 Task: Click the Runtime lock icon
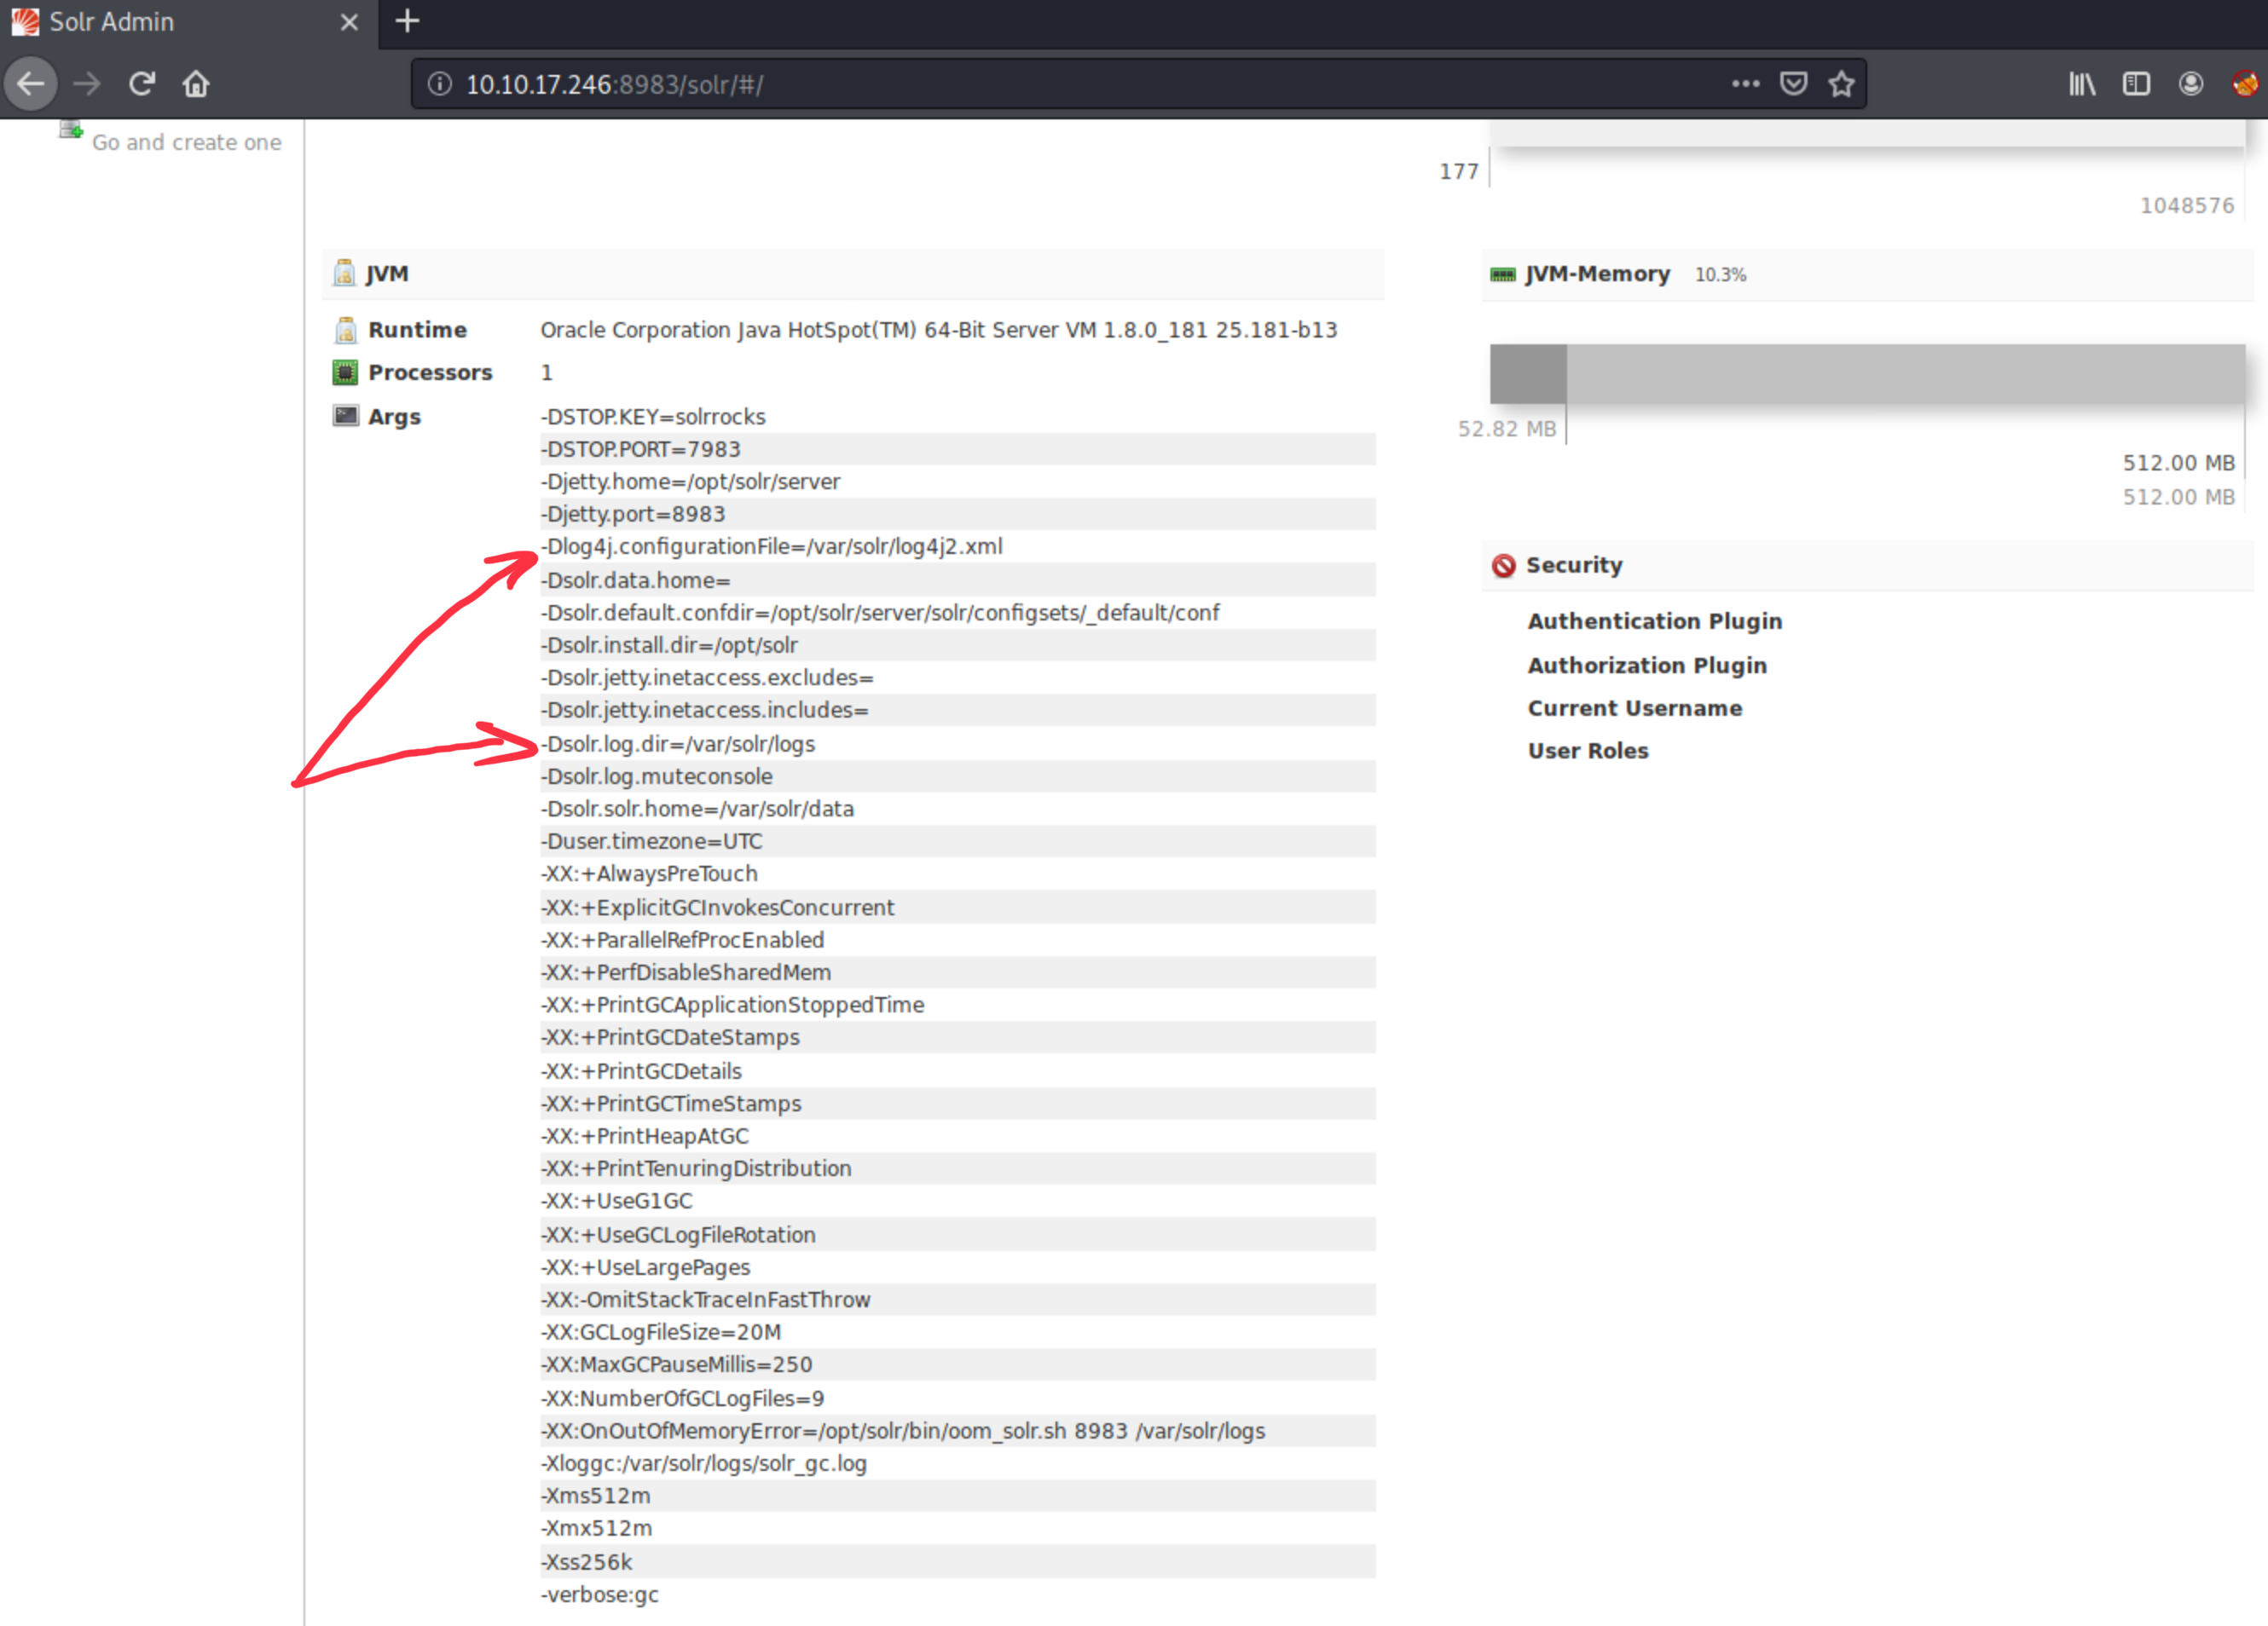coord(344,330)
